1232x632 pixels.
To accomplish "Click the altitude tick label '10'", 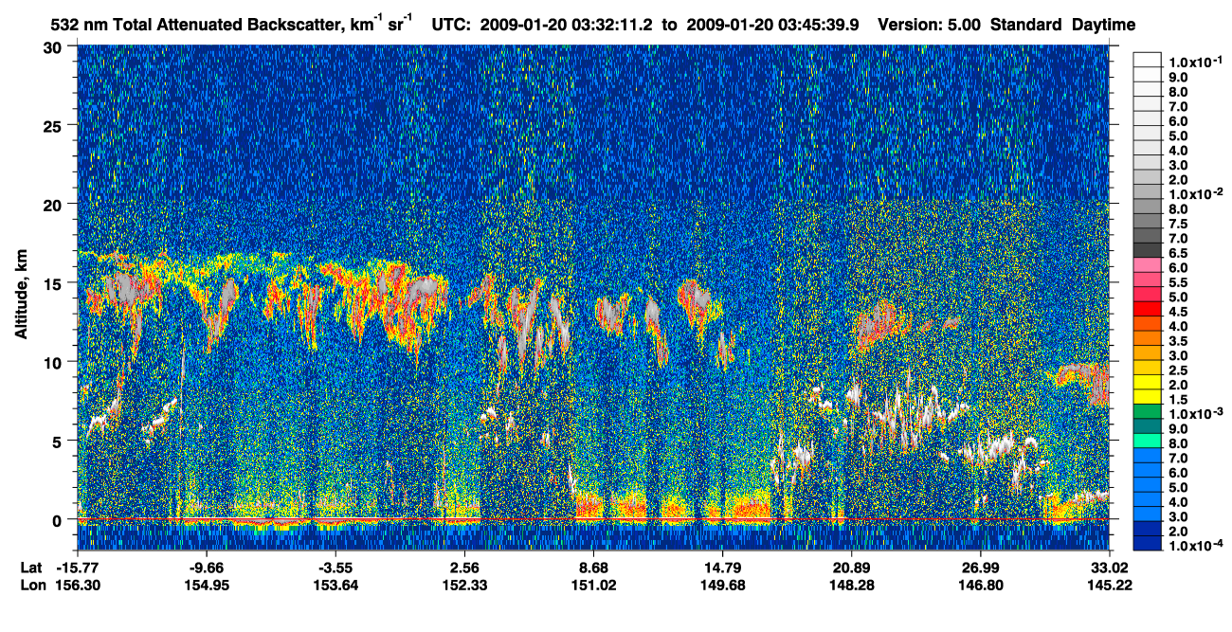I will pyautogui.click(x=54, y=362).
